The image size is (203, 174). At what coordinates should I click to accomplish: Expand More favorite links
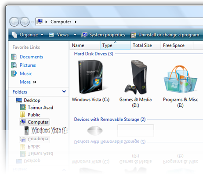(x=28, y=82)
